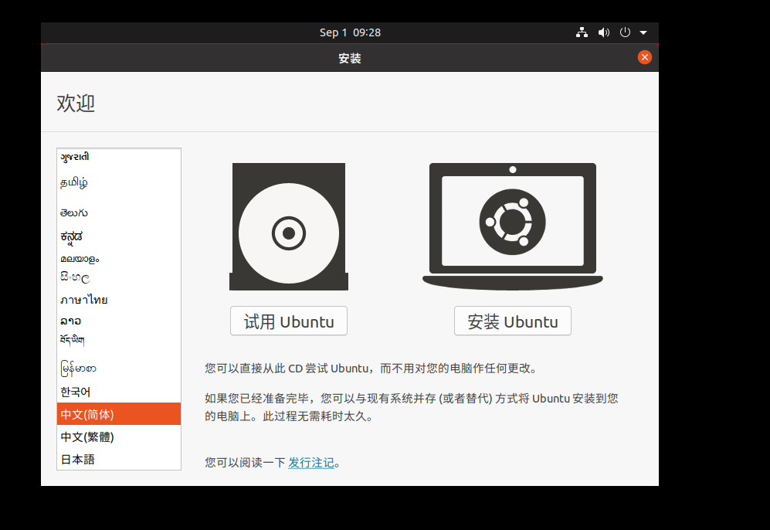Screen dimensions: 770x530
Task: Click the volume speaker icon
Action: point(603,32)
